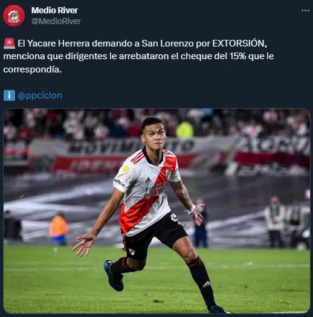Click the Adidas logo on the sock
313x317 pixels.
pos(207,284)
